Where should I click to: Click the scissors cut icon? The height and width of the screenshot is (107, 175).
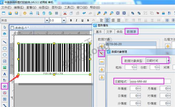point(65,13)
